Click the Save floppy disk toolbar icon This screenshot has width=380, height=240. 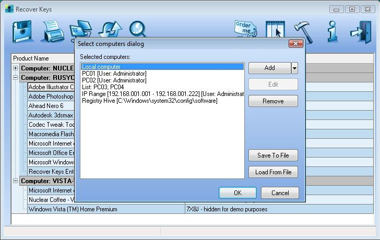(x=22, y=31)
